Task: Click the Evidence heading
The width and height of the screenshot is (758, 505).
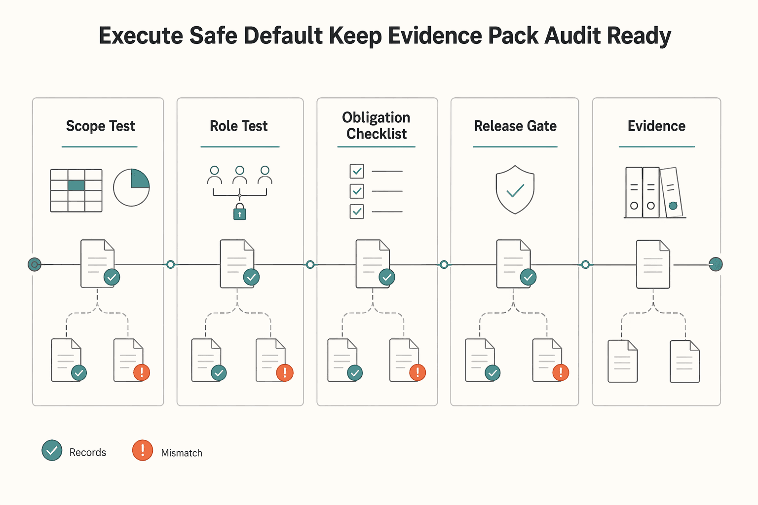Action: tap(656, 126)
